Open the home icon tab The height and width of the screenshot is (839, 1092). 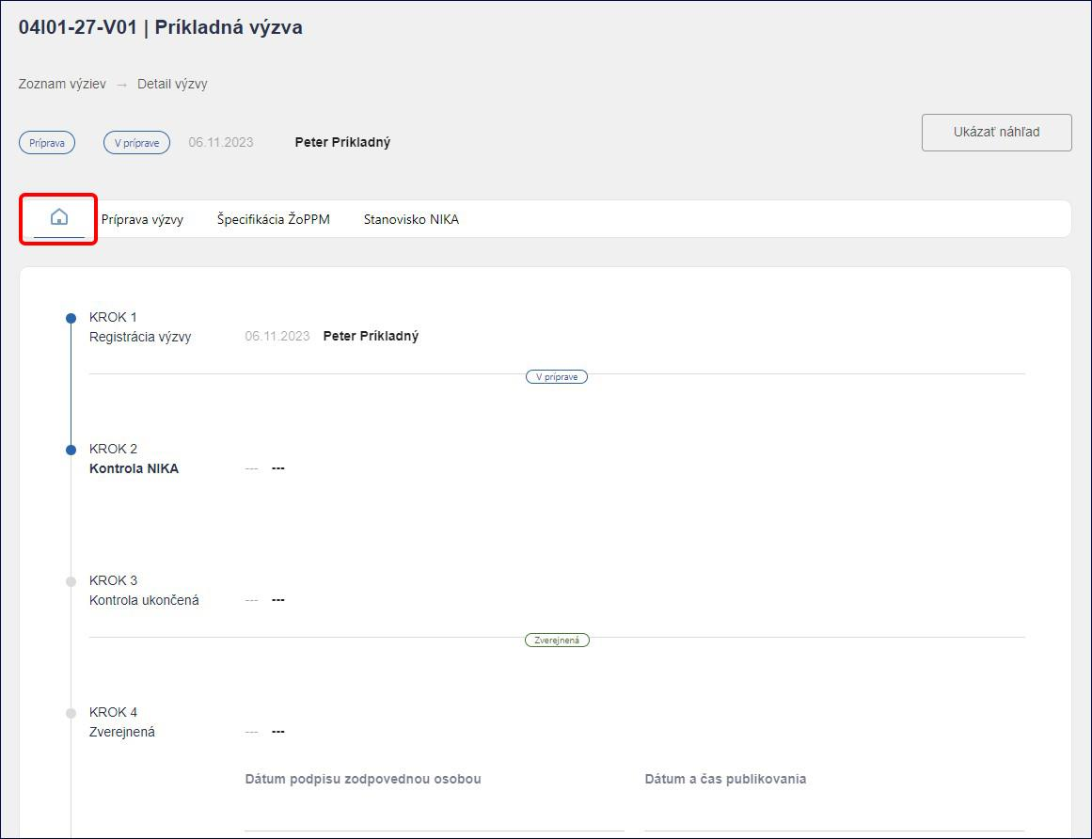click(59, 217)
